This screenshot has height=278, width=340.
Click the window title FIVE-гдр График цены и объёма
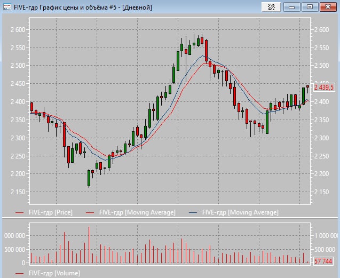click(x=83, y=7)
